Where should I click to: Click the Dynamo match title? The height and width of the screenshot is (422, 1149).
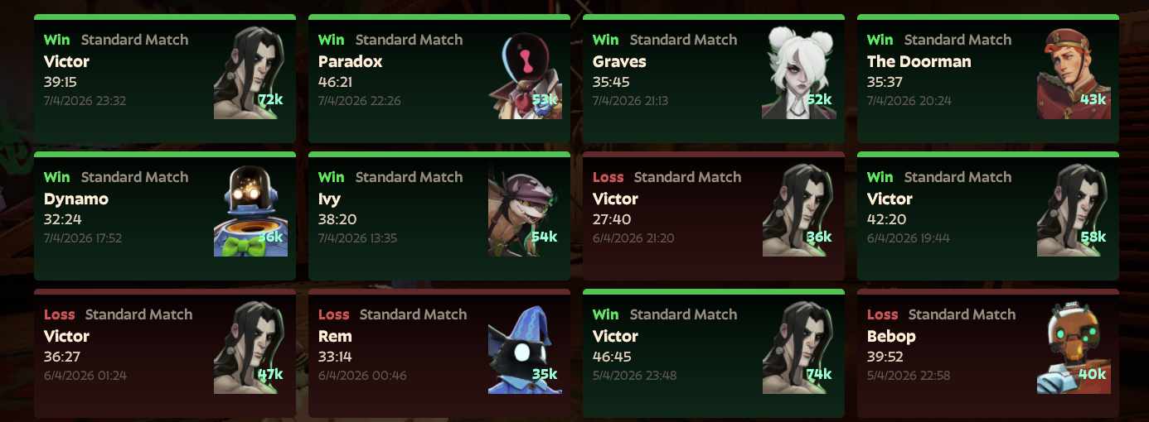tap(76, 199)
